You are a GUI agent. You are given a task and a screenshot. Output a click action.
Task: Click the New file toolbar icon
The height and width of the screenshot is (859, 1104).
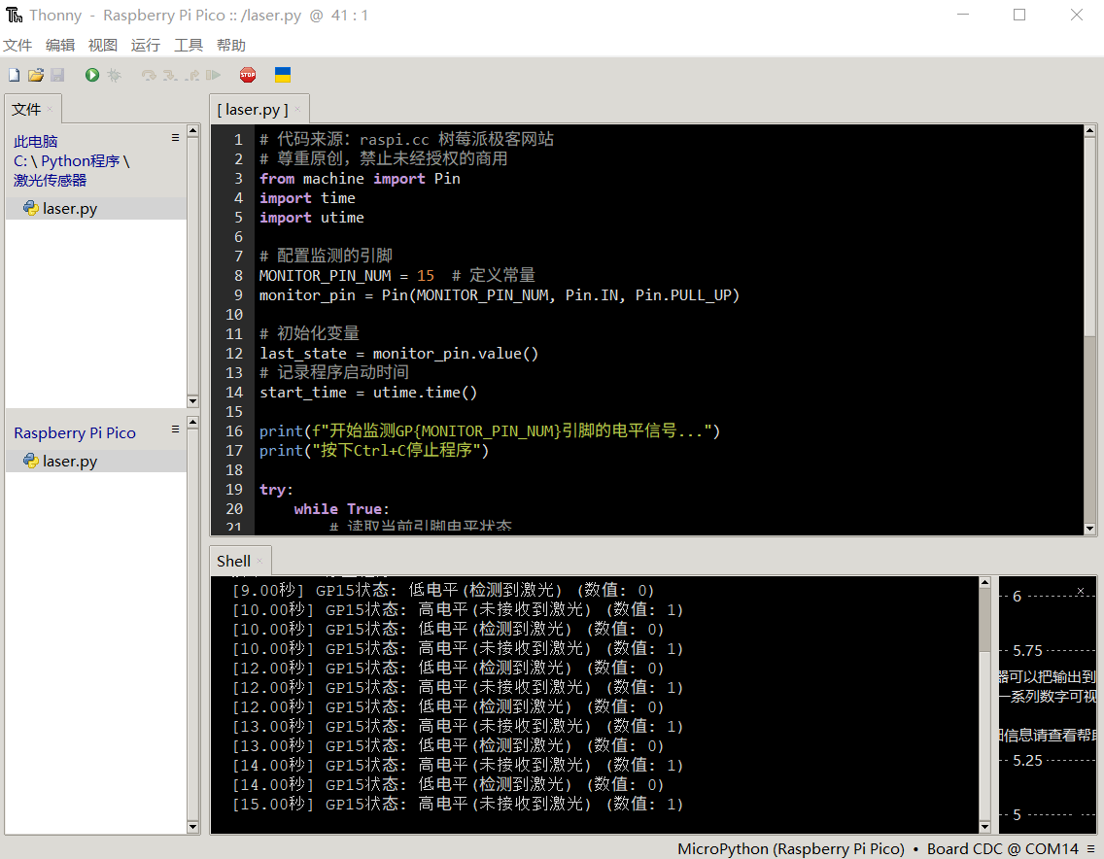[x=14, y=75]
